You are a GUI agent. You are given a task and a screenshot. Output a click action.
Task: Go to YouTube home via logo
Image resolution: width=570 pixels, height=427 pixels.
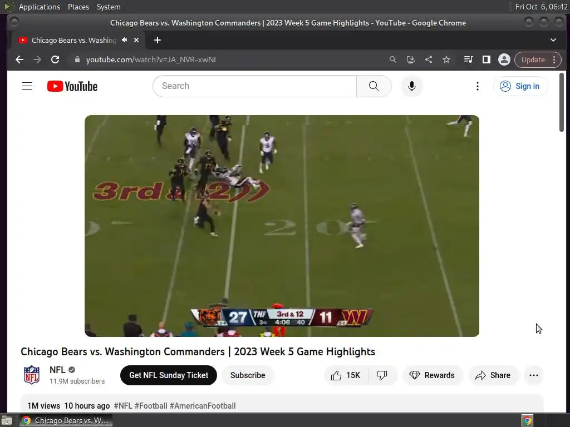(72, 86)
